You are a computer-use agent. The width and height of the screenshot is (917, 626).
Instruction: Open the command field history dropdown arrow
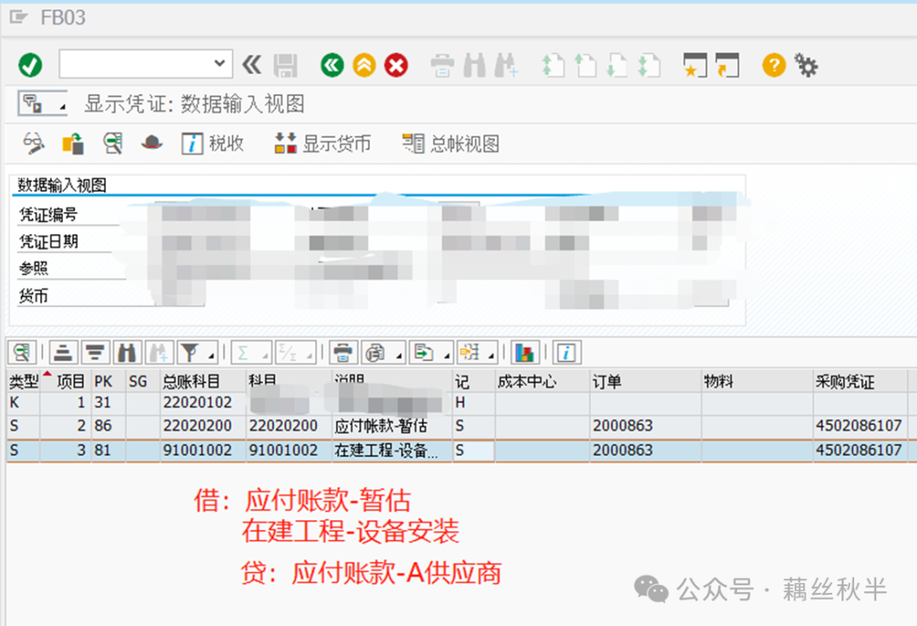[x=220, y=63]
